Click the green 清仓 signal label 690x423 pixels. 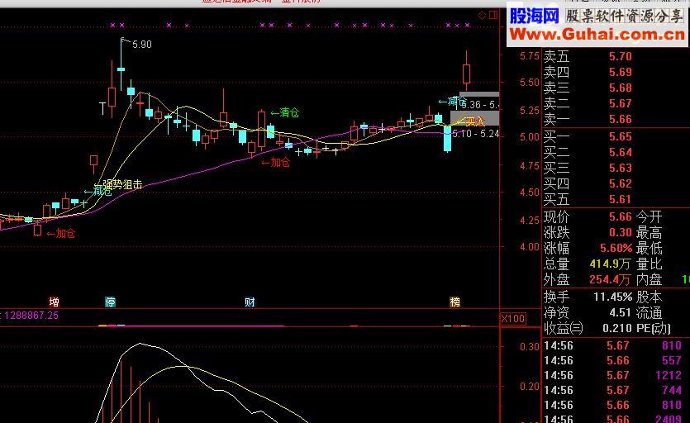click(x=285, y=113)
